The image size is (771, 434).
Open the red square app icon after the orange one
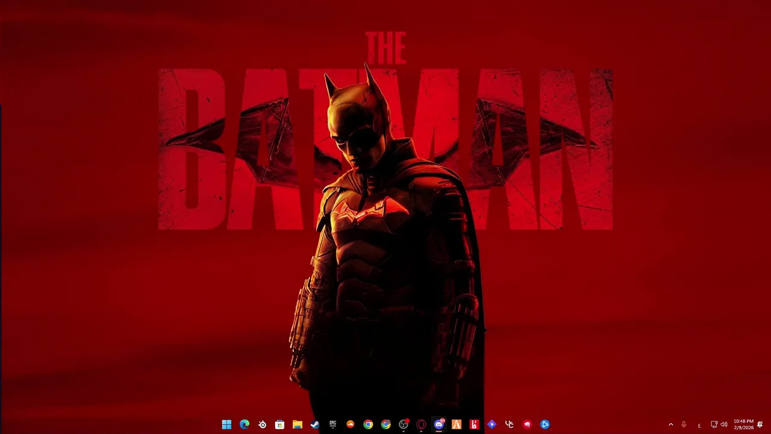[474, 424]
